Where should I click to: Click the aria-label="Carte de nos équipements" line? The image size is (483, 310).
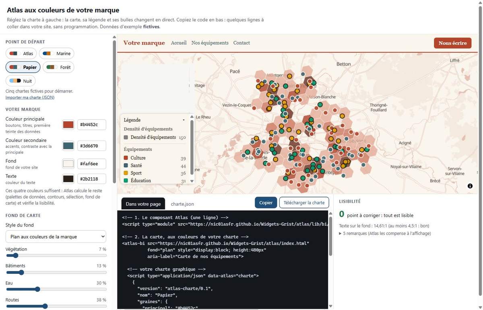[195, 256]
